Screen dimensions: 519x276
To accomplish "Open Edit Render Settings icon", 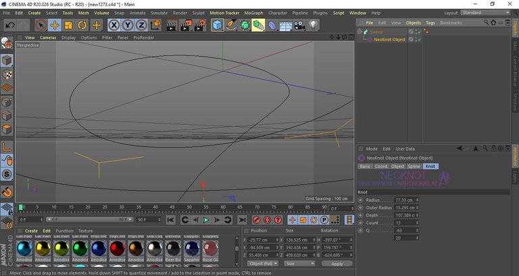I will click(x=199, y=25).
